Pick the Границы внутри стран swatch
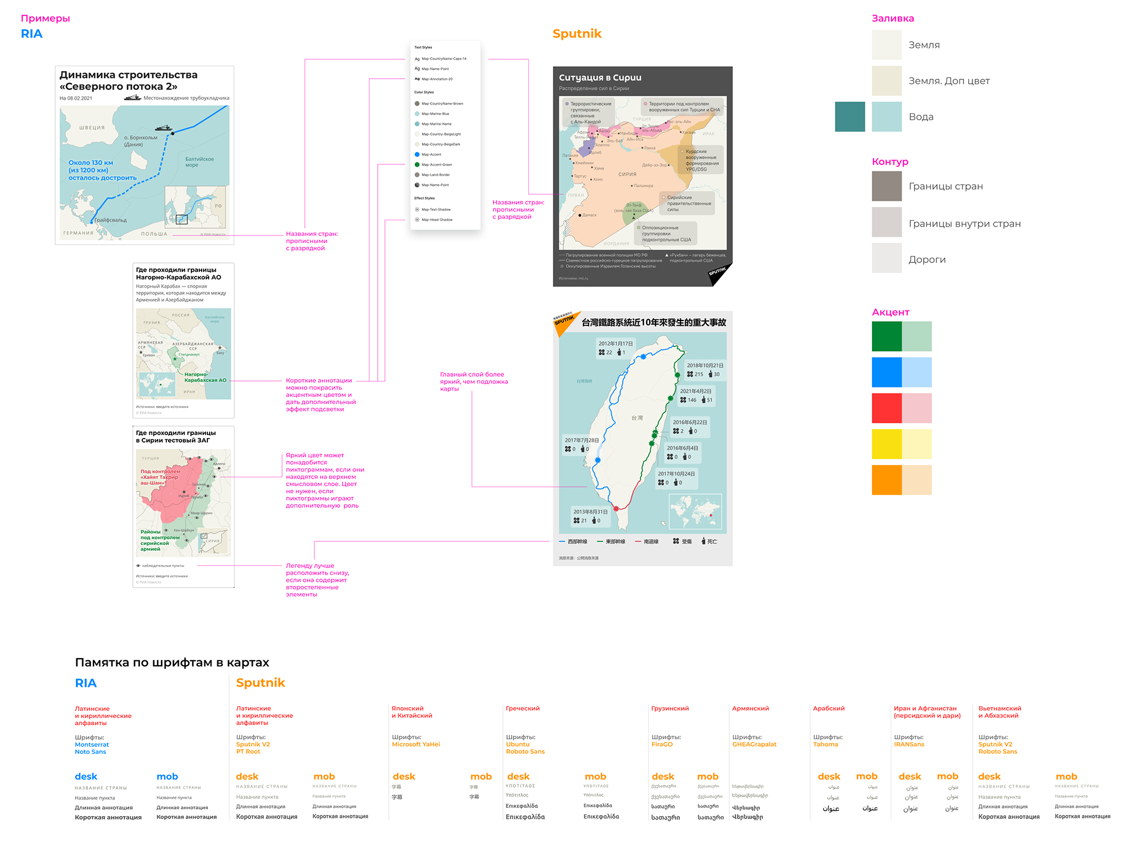 [x=887, y=222]
